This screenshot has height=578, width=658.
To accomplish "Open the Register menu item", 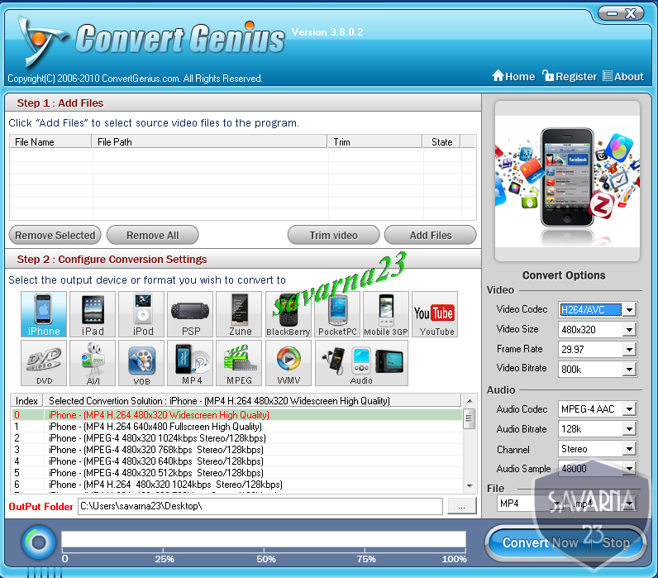I will coord(570,76).
